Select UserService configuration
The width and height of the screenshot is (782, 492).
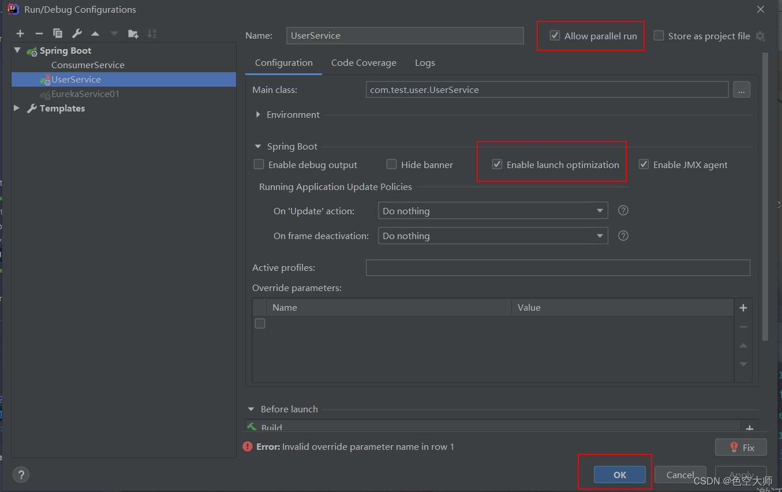pyautogui.click(x=124, y=80)
